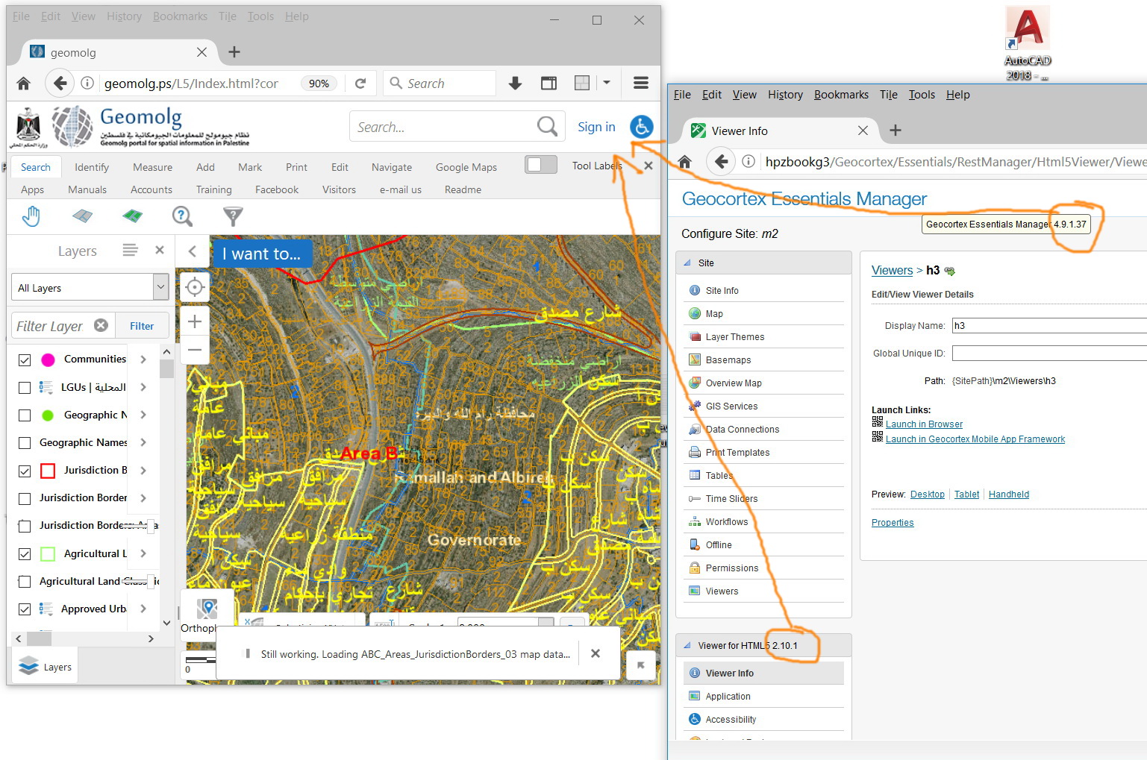Open the Layers panel lines menu icon
This screenshot has width=1147, height=760.
[x=130, y=250]
